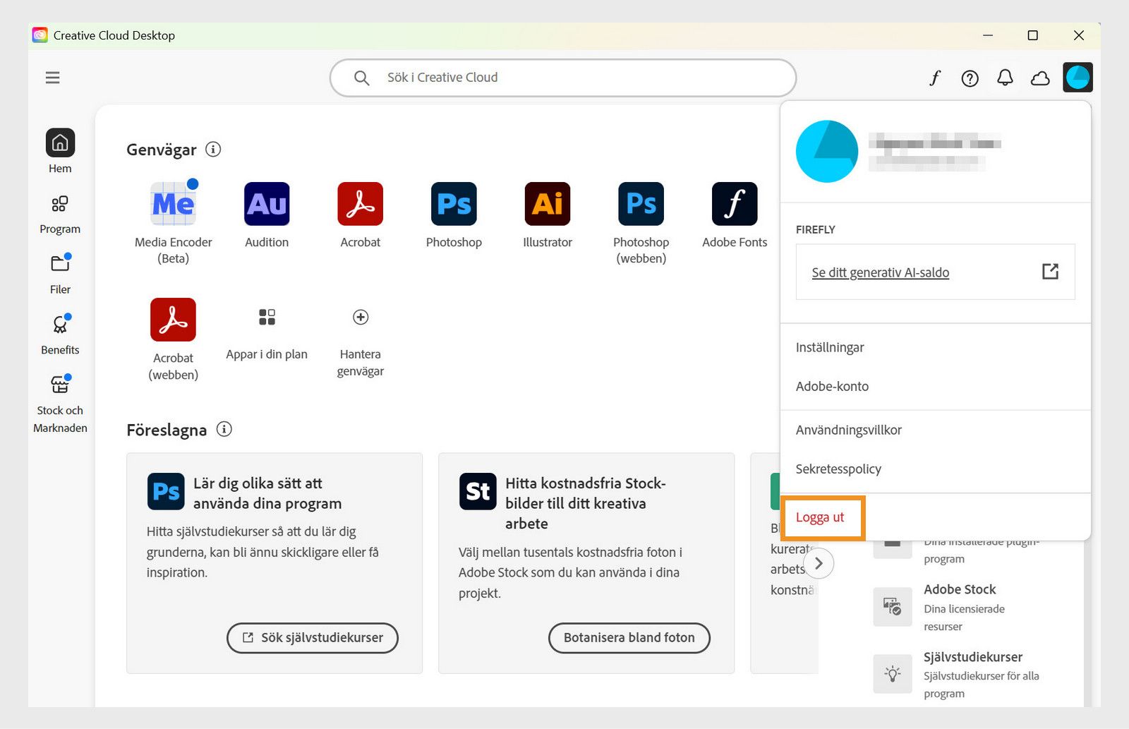Sign out via Logga ut
This screenshot has width=1129, height=729.
tap(821, 517)
